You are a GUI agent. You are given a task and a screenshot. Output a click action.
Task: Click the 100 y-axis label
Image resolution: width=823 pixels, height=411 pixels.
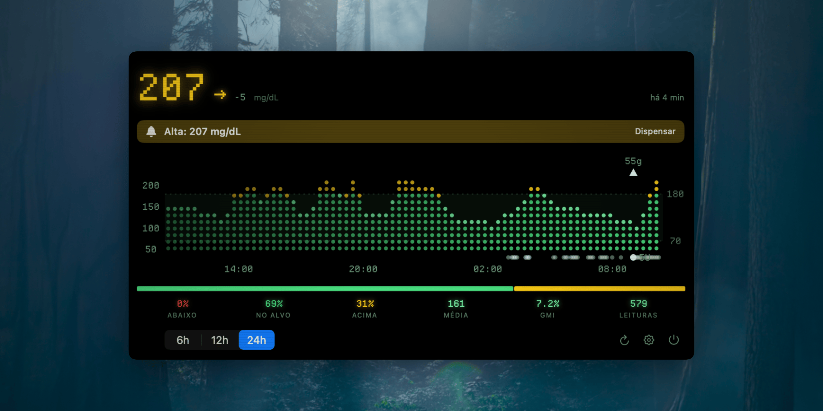(151, 228)
